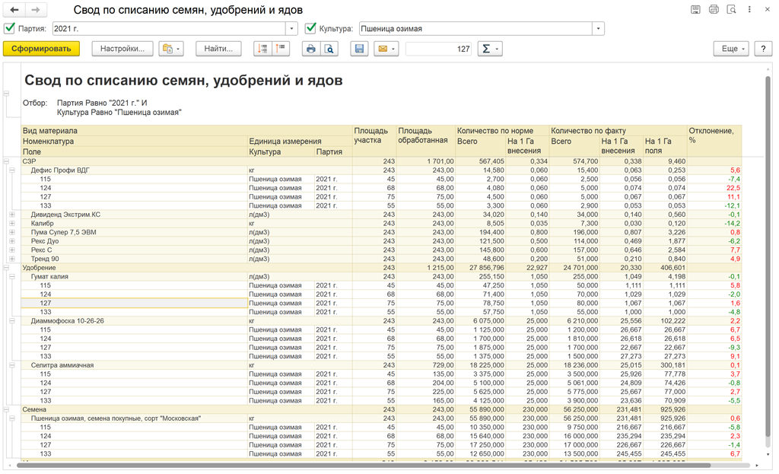Click the Сформировать button
The width and height of the screenshot is (779, 474).
pos(41,49)
